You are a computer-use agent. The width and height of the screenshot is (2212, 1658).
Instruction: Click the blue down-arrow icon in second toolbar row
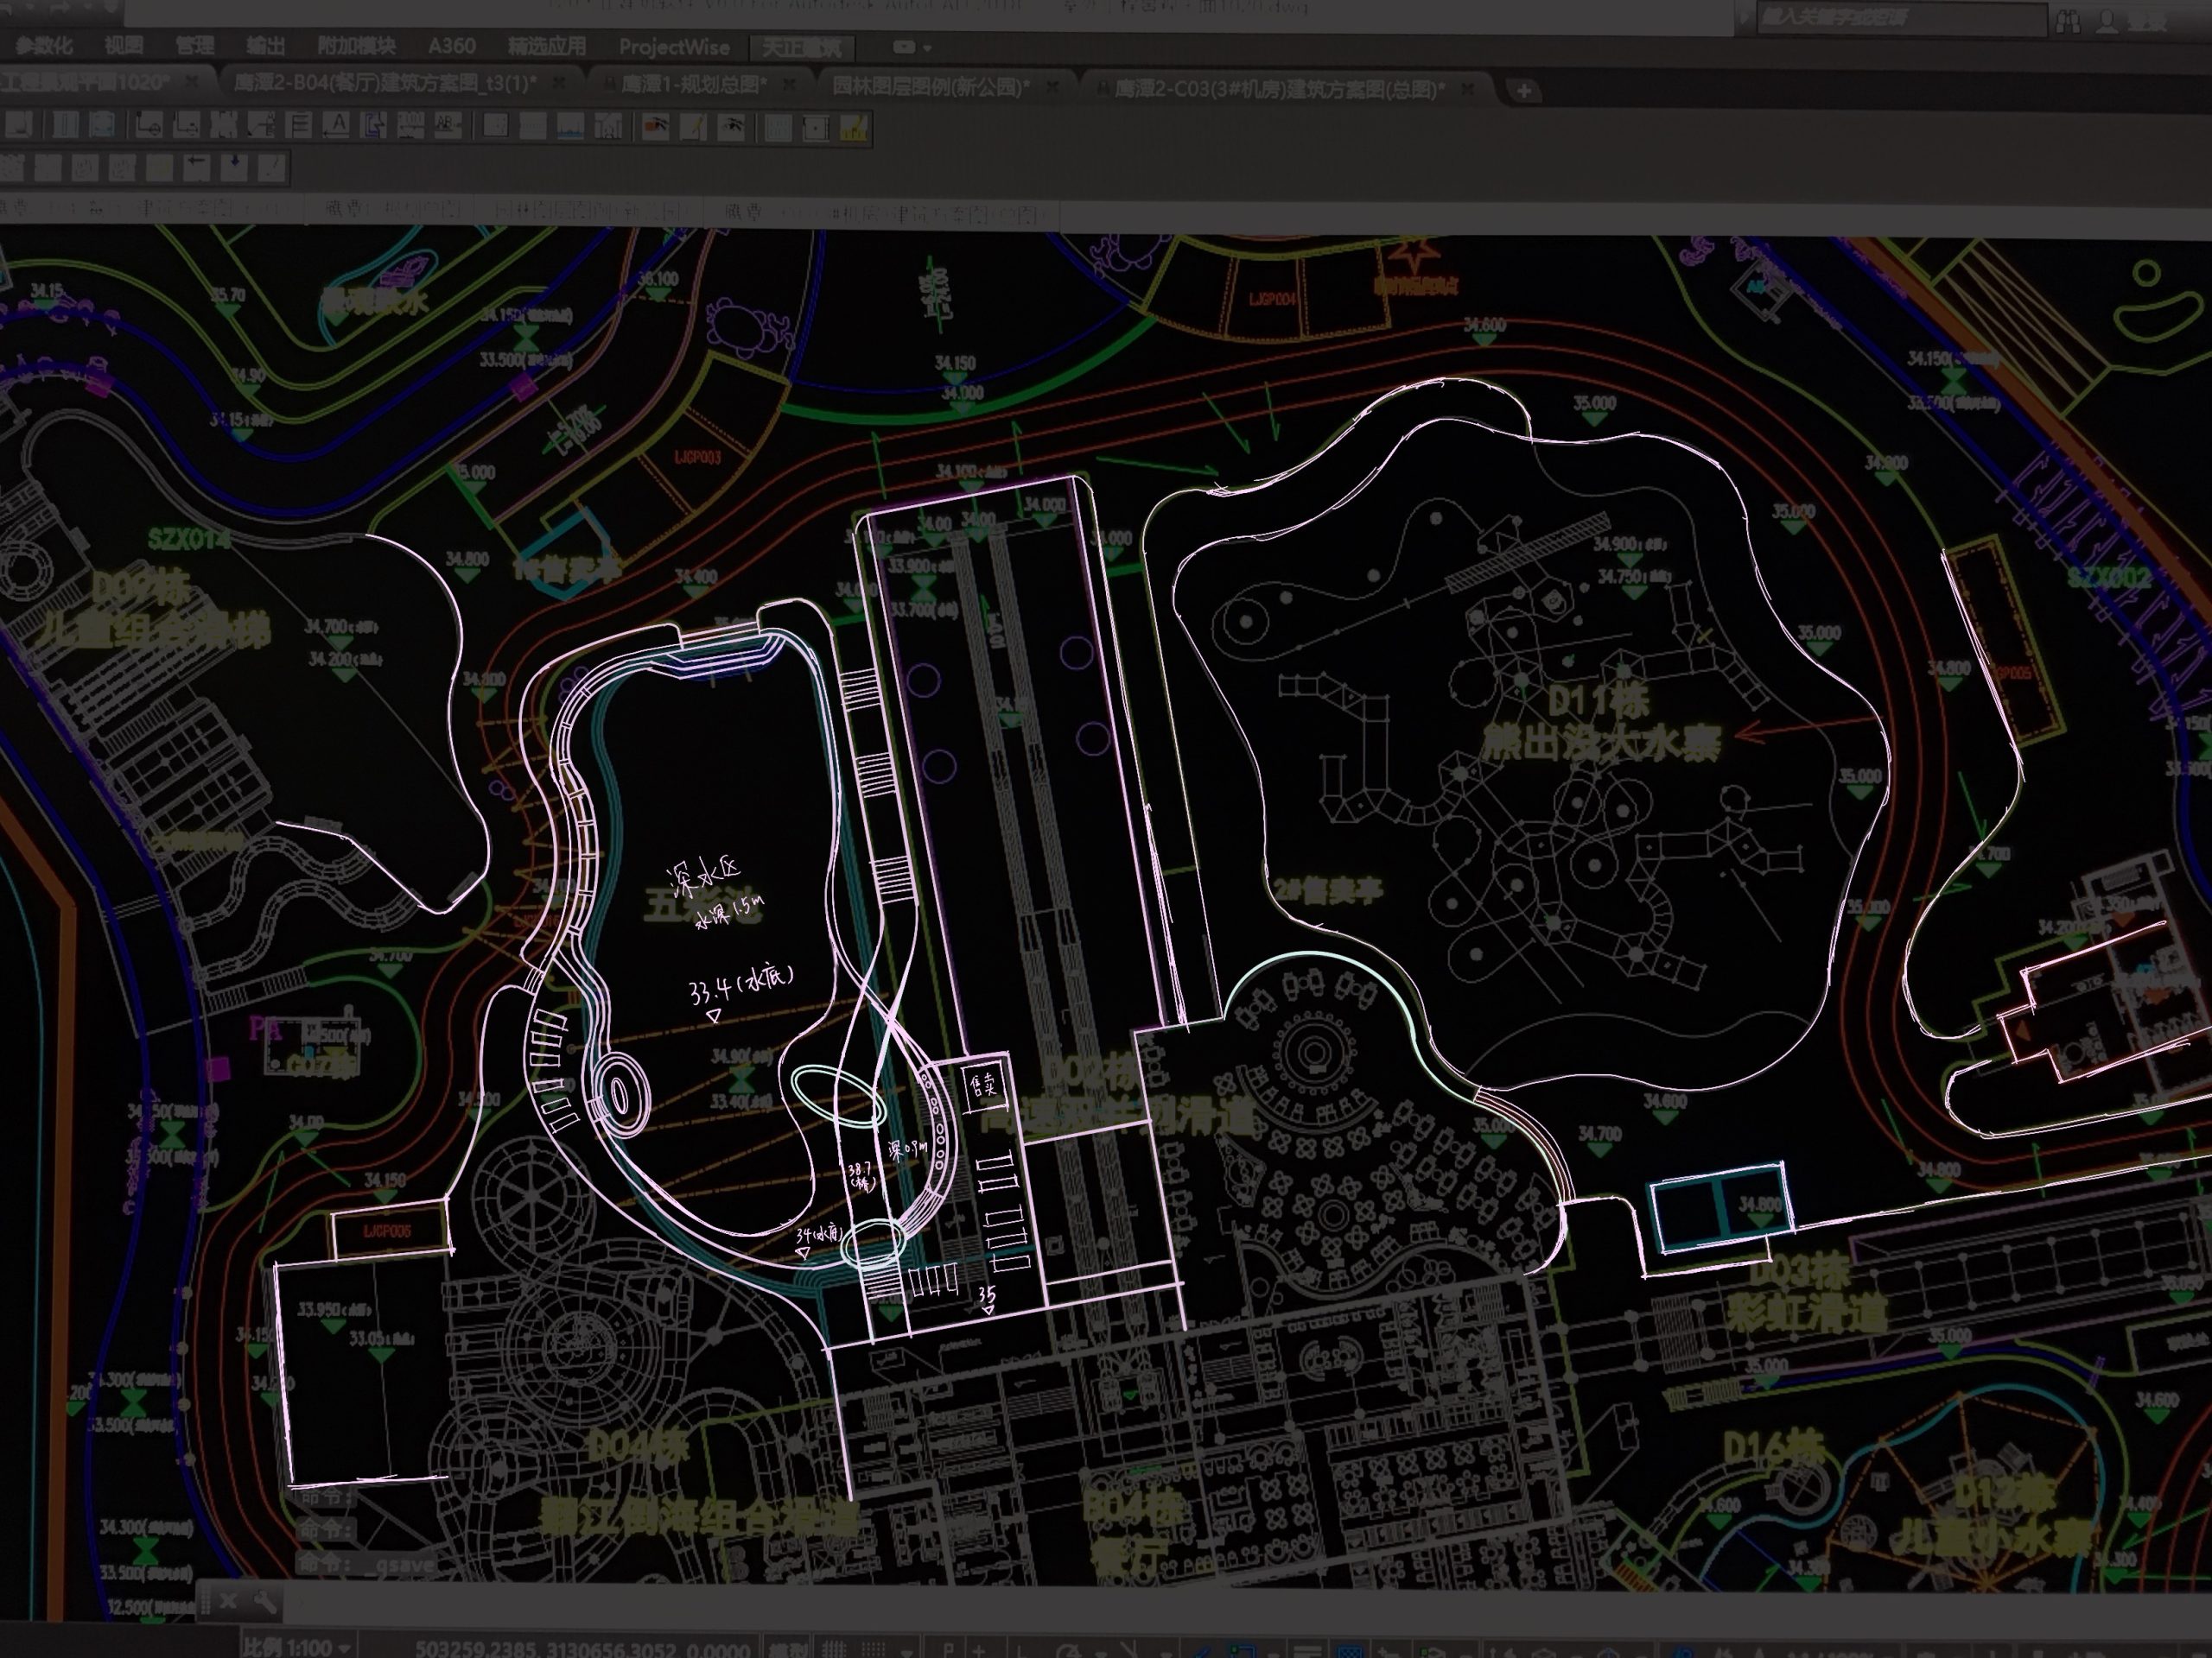point(234,166)
